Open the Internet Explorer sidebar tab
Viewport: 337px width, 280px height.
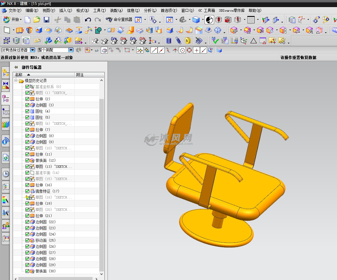(x=6, y=158)
